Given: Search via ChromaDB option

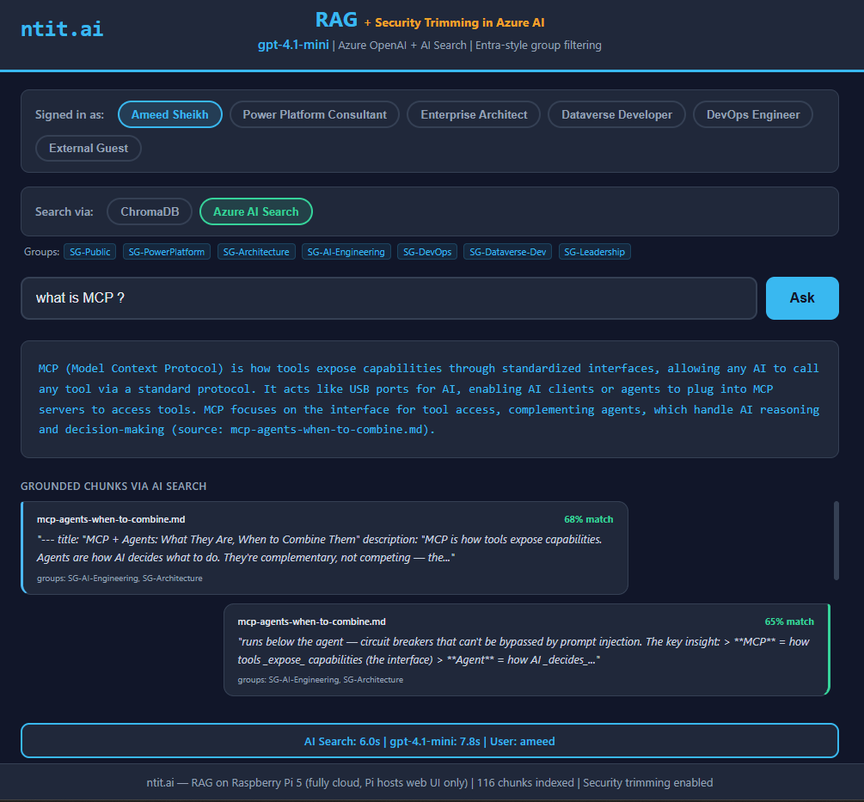Looking at the screenshot, I should coord(149,211).
